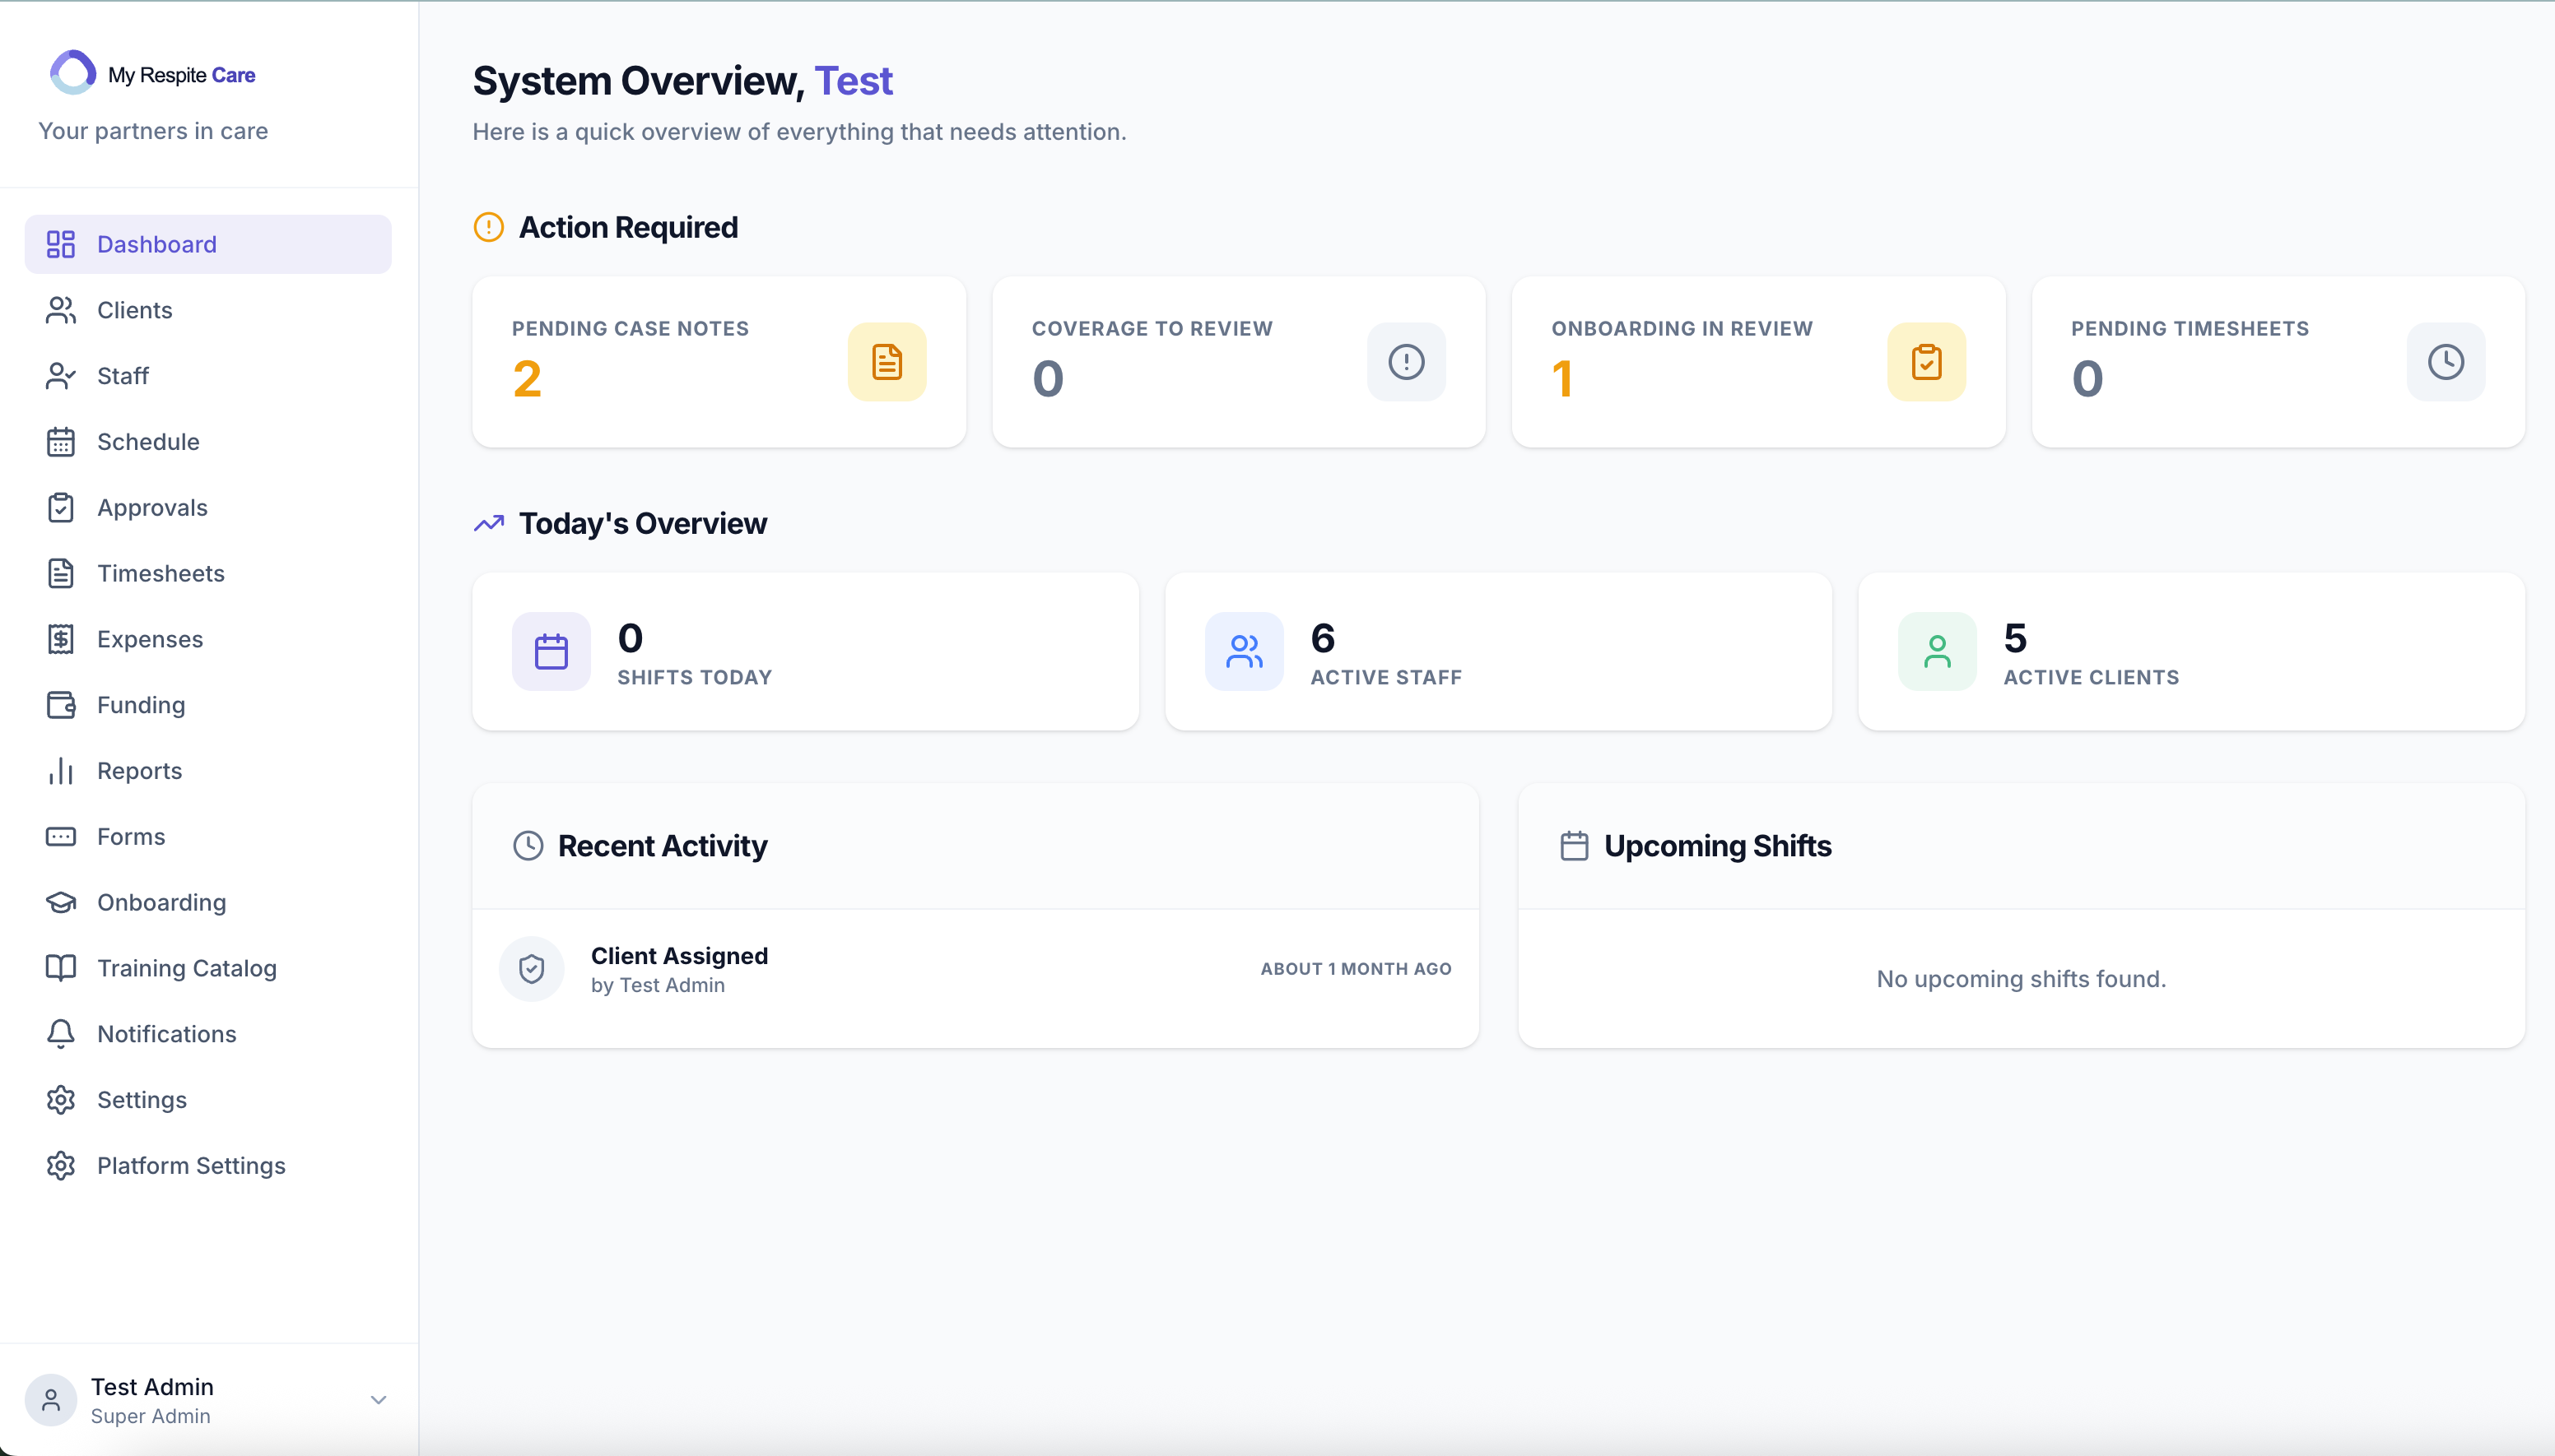Screen dimensions: 2555x1456
Task: Open the Pending Case Notes card
Action: tap(719, 362)
